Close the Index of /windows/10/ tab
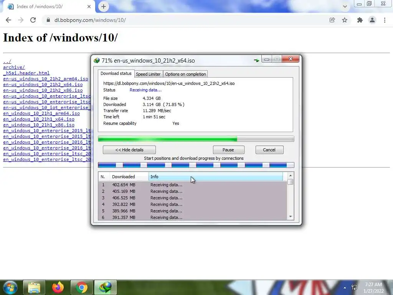Viewport: 393px width, 295px height. point(89,7)
